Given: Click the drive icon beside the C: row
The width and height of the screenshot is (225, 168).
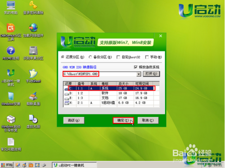Looking at the screenshot, I should pos(66,89).
